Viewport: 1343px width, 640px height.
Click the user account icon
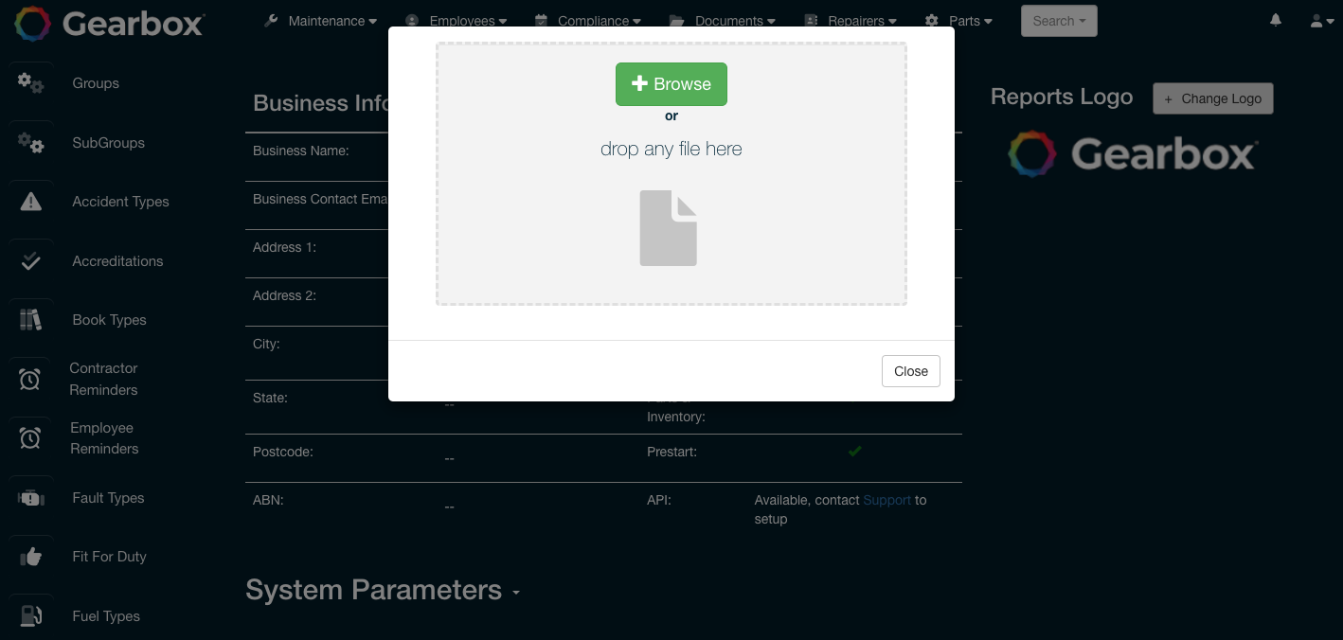pos(1316,20)
